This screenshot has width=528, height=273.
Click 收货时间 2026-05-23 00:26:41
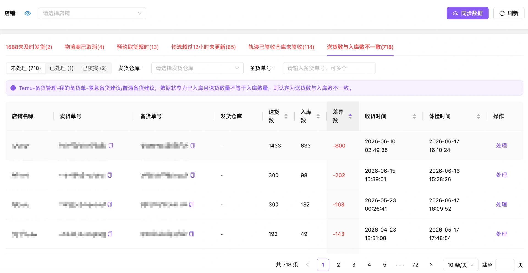380,204
